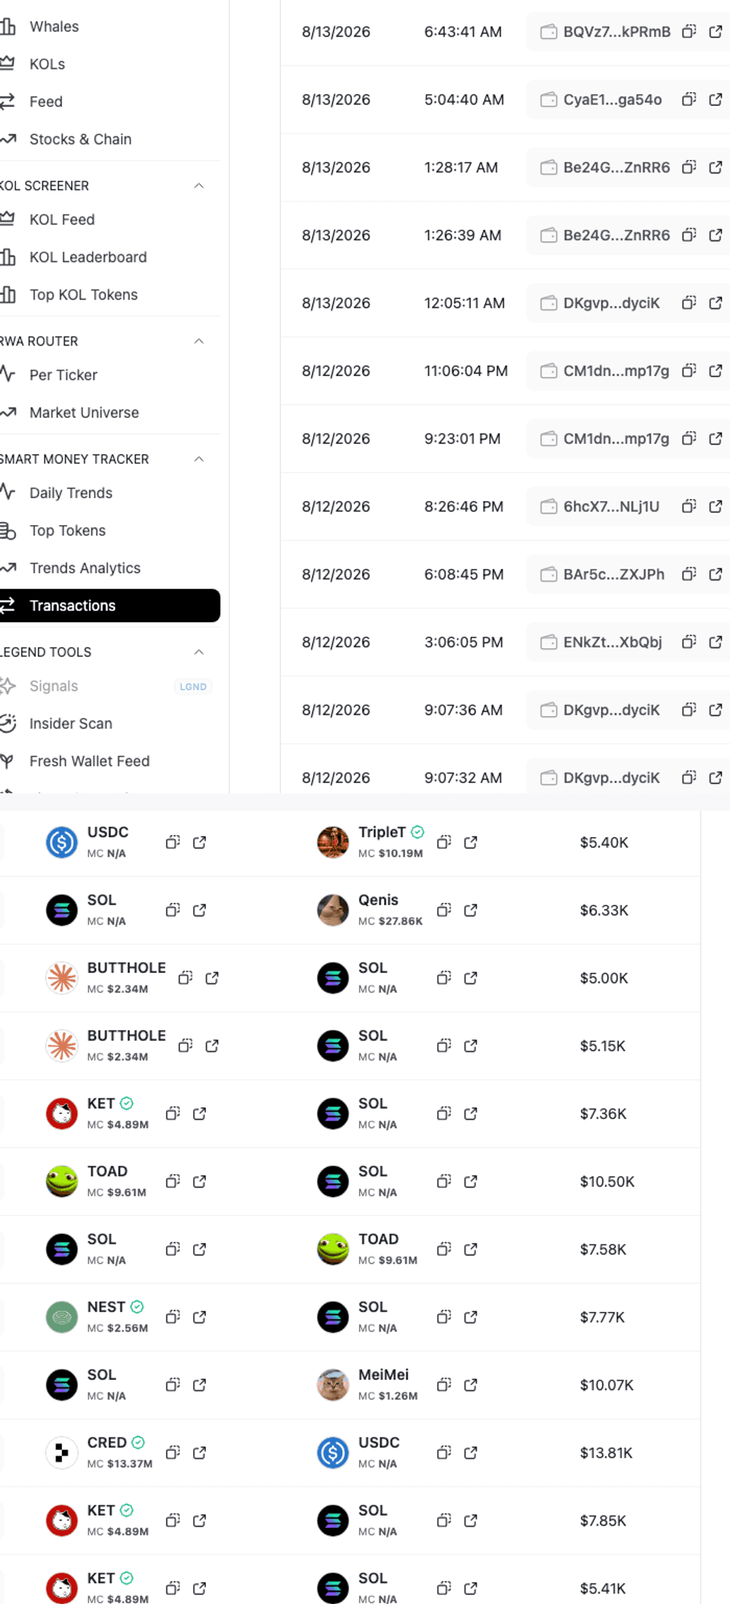Click the wallet icon beside CM1dn...mp17g at 9:23:01 PM

(548, 438)
